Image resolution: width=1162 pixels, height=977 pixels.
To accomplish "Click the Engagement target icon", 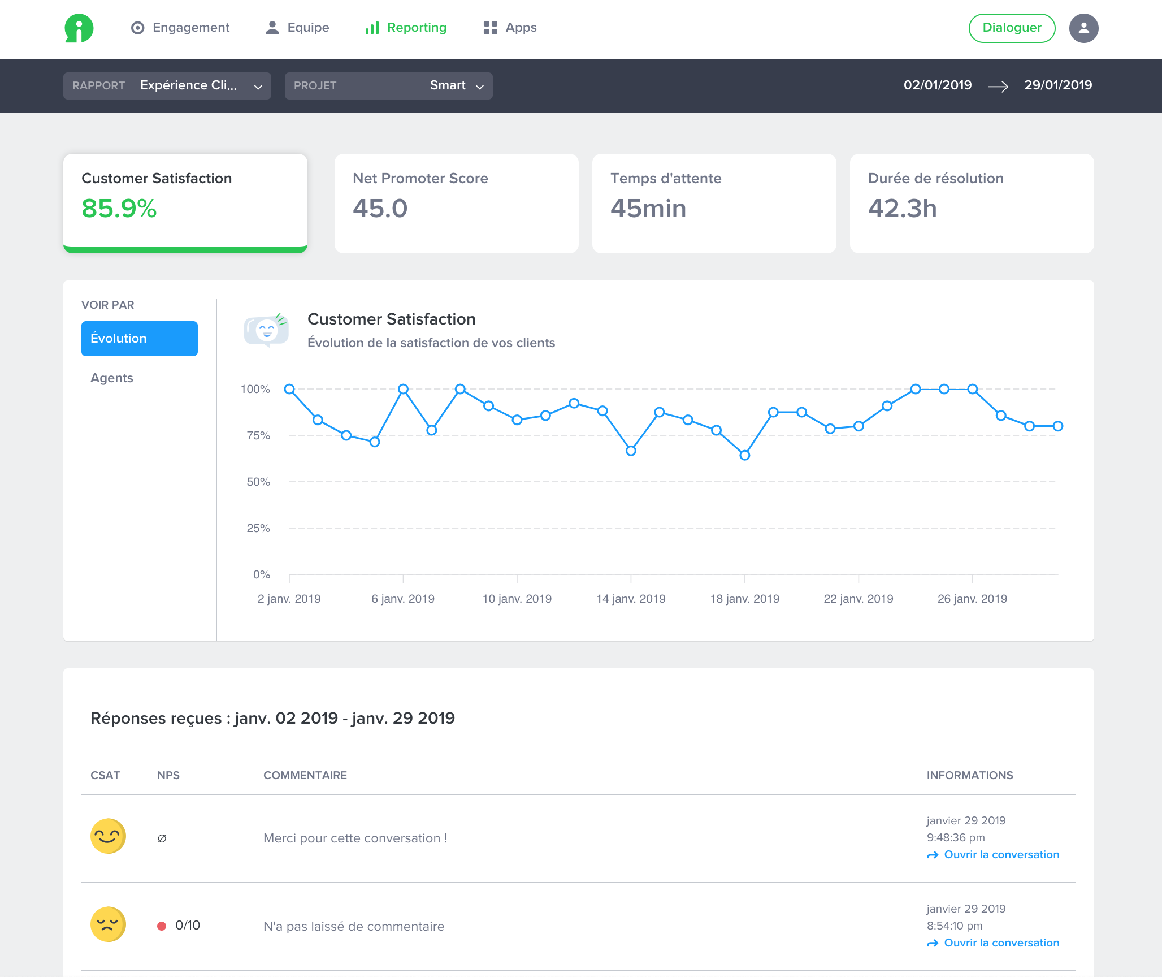I will (x=137, y=28).
